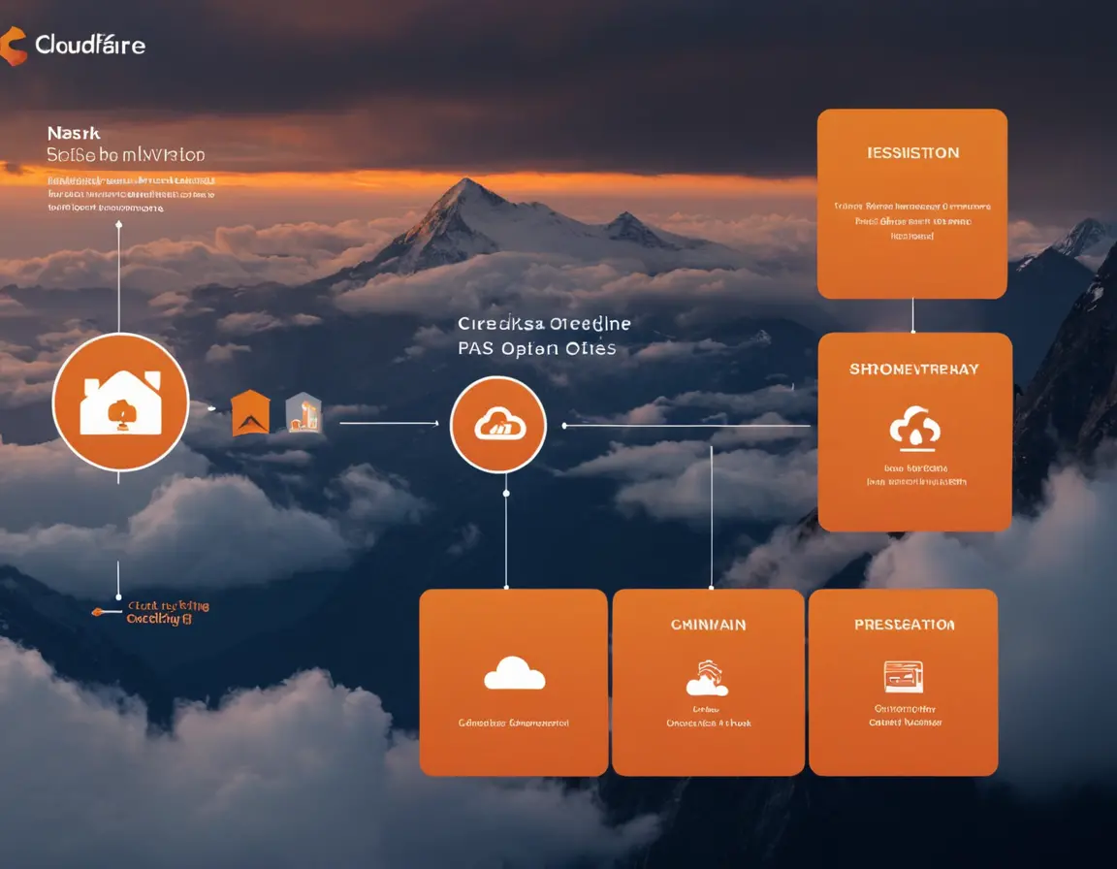This screenshot has height=869, width=1117.
Task: Click the central cloud circle icon
Action: click(x=498, y=425)
